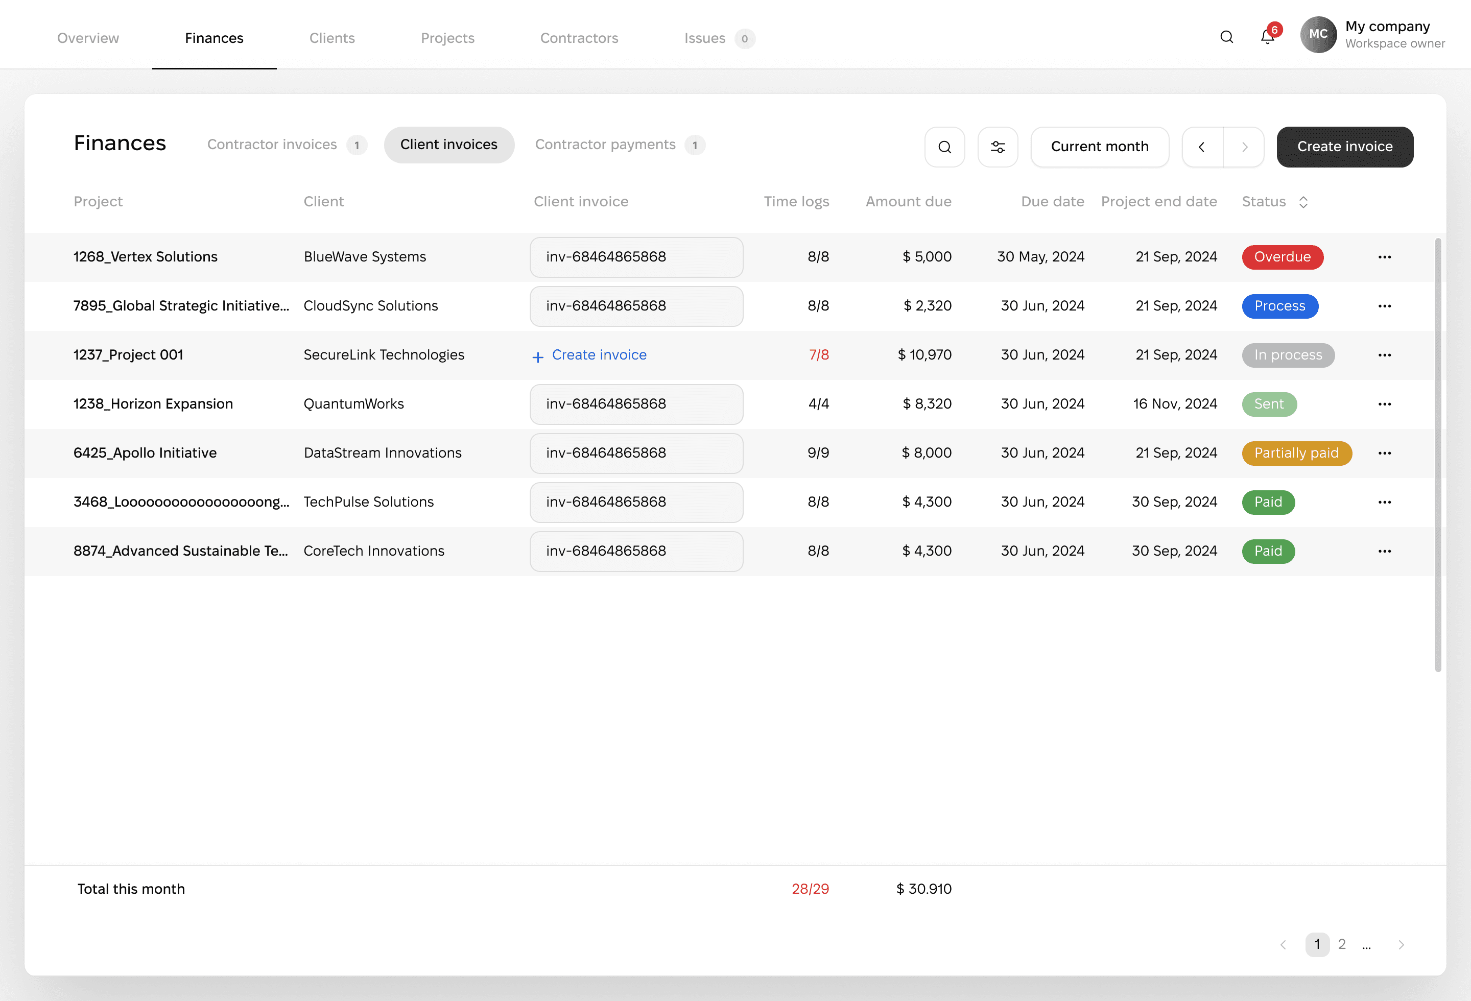
Task: Open more options for Horizon Expansion row
Action: 1384,403
